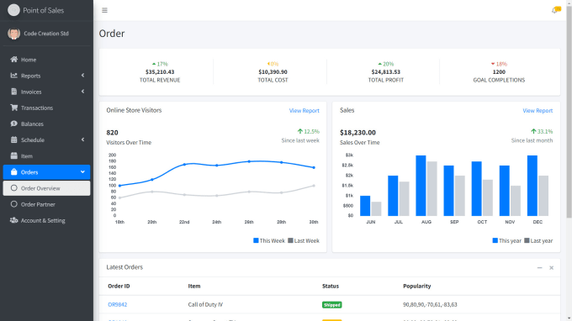Toggle This Week legend in visitors chart
The height and width of the screenshot is (321, 572).
click(269, 240)
